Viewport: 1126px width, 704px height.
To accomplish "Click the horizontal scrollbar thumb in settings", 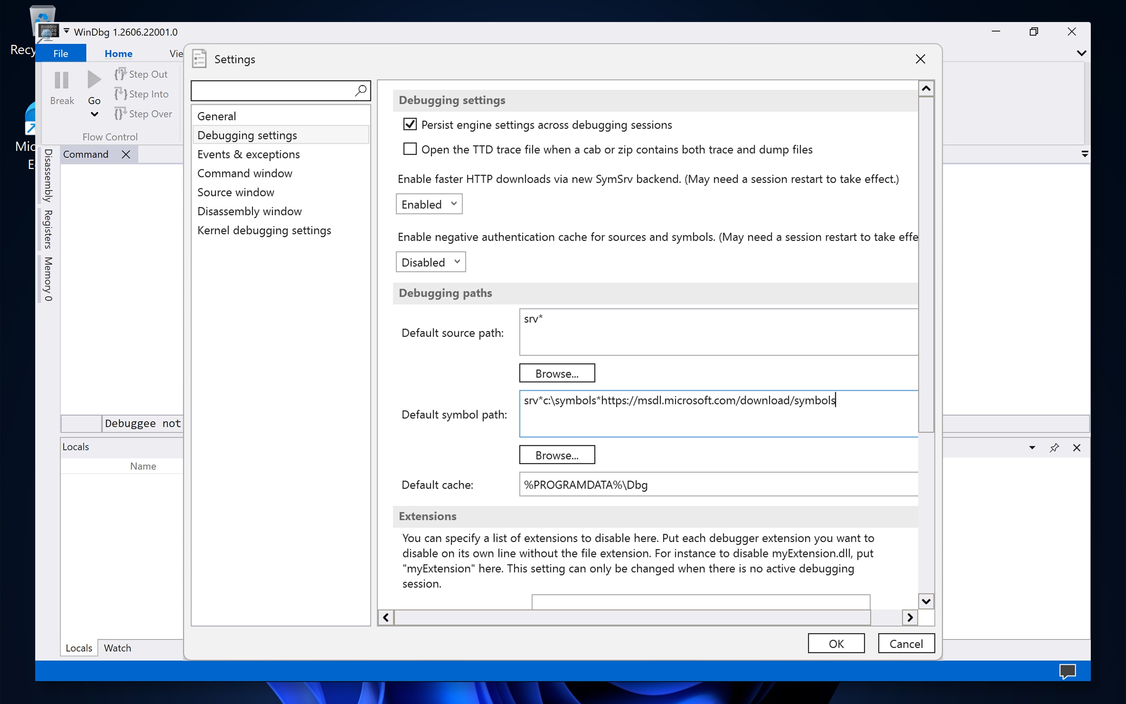I will [x=632, y=617].
